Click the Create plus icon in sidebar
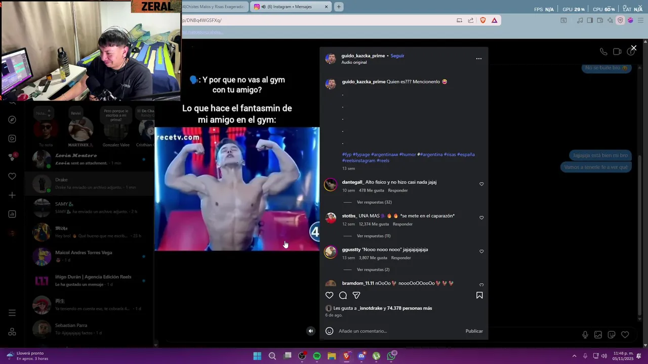 pyautogui.click(x=12, y=195)
